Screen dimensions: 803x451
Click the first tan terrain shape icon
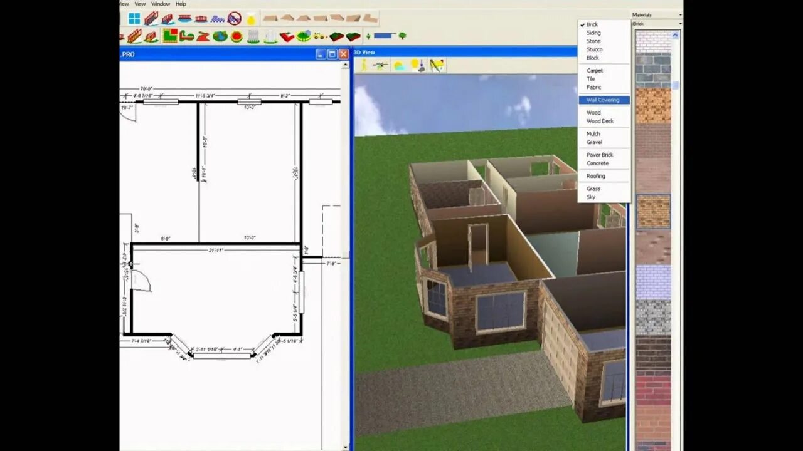(x=270, y=18)
